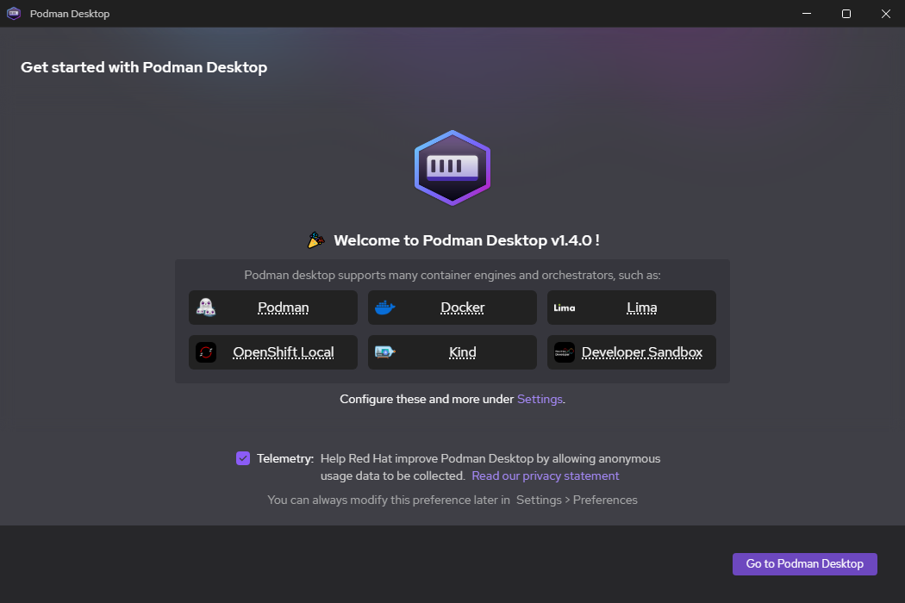Click the Podman Desktop title bar icon
This screenshot has height=603, width=905.
pyautogui.click(x=14, y=13)
